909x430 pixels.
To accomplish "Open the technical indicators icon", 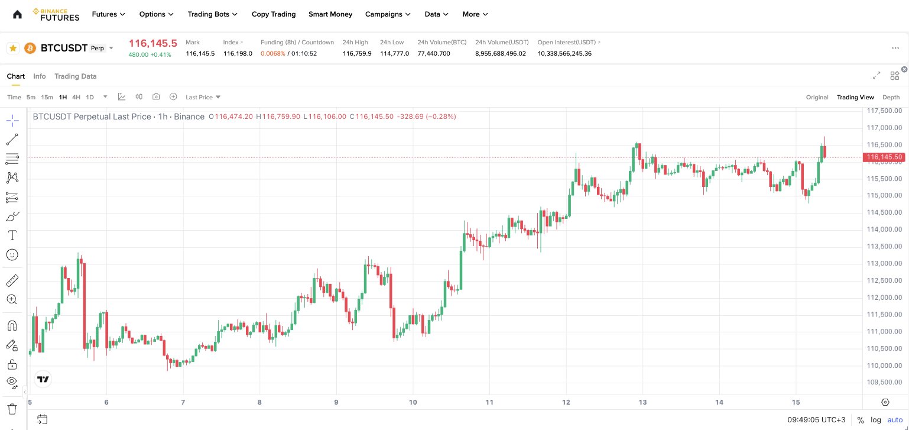I will 122,97.
